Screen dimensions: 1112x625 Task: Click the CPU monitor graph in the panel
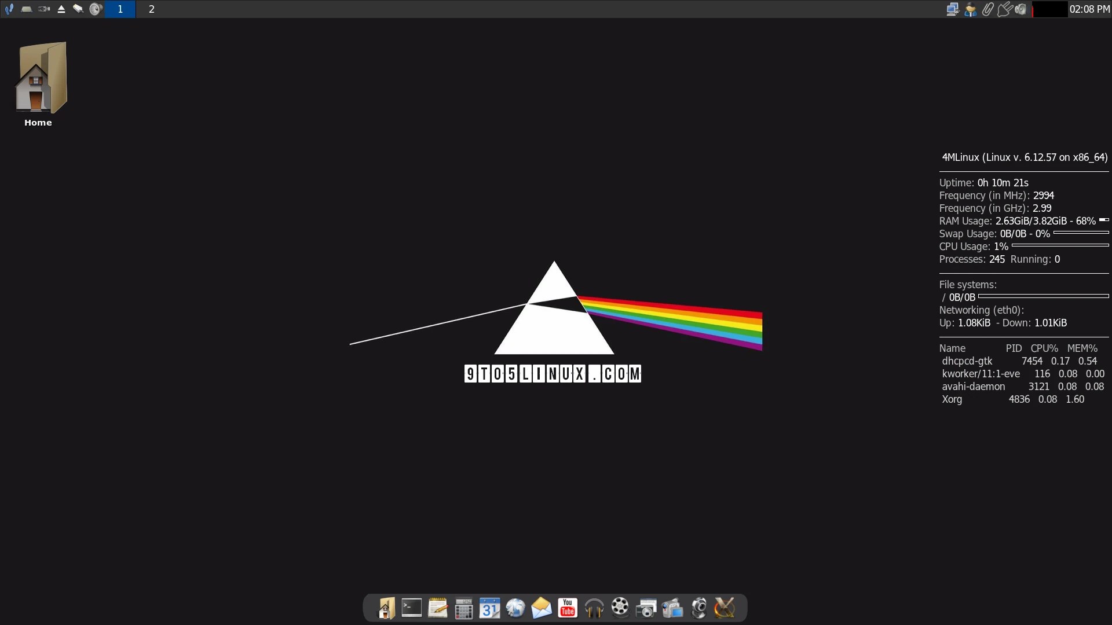(1049, 9)
